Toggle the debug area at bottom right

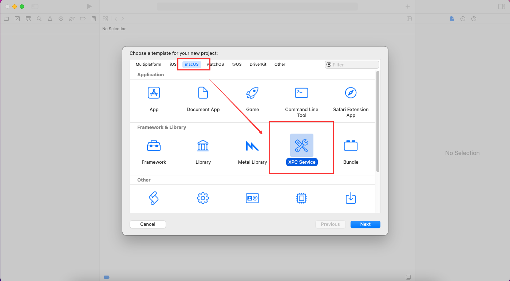[x=408, y=277]
